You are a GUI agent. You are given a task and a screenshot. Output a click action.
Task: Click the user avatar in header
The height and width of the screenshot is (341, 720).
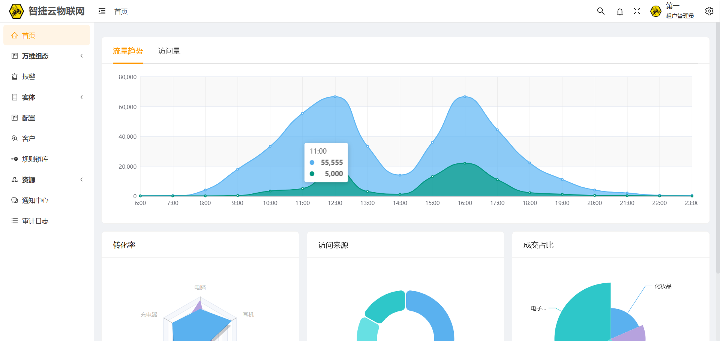655,11
